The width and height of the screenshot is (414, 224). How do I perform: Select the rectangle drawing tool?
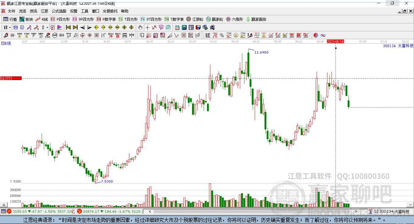[142, 35]
